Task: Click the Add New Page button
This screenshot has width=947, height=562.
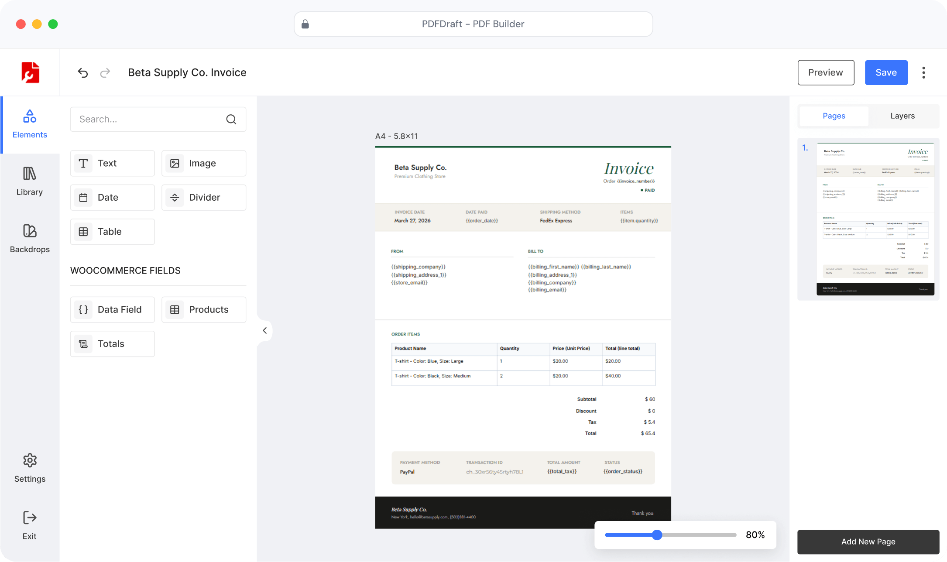Action: click(x=868, y=541)
